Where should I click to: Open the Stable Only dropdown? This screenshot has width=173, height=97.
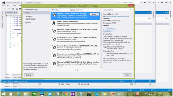60,10
